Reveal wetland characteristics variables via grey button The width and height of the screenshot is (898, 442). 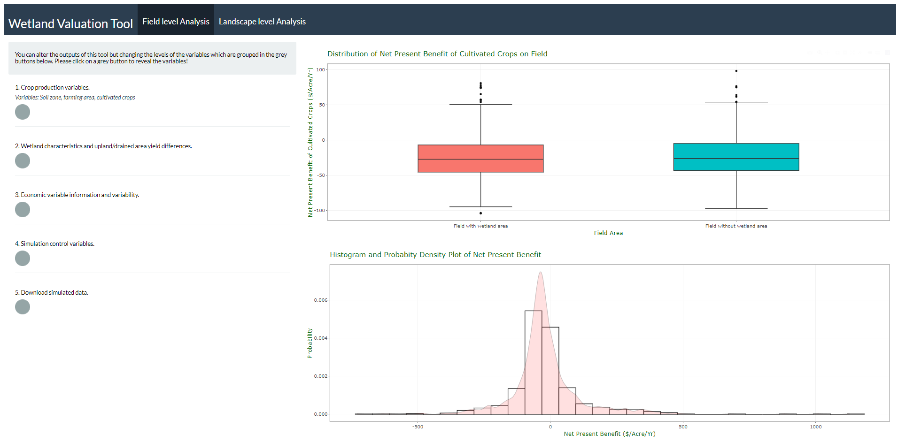click(23, 160)
